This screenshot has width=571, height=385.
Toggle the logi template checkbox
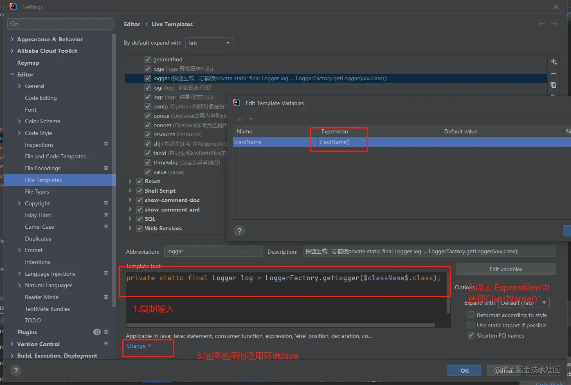click(x=148, y=88)
